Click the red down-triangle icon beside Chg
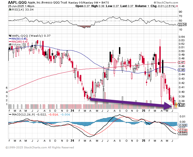Viewport: 193px width, 157px height. coord(177,6)
